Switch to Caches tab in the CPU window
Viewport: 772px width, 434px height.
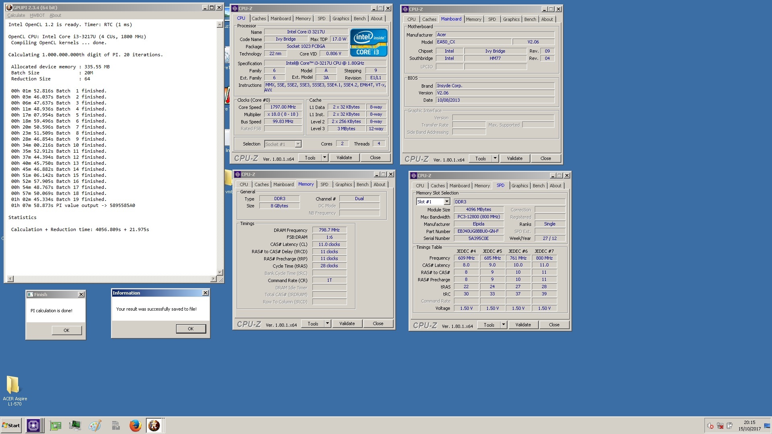pyautogui.click(x=259, y=18)
